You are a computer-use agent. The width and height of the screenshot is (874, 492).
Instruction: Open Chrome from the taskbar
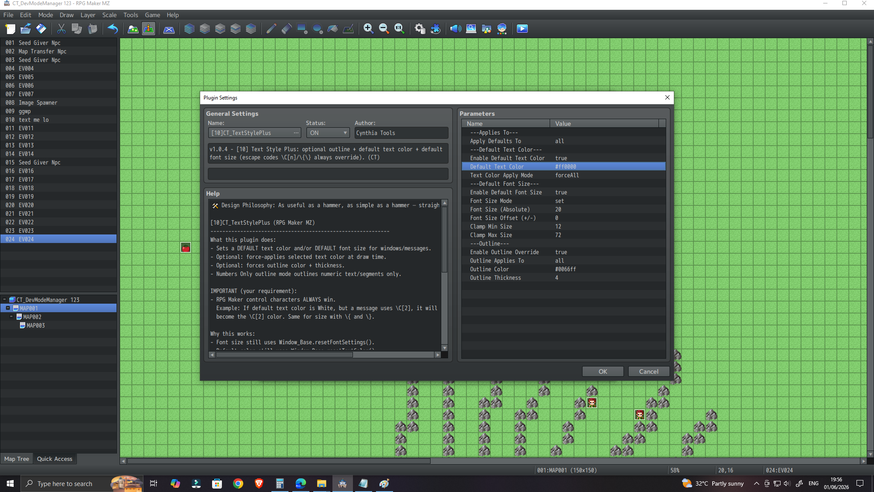point(238,483)
